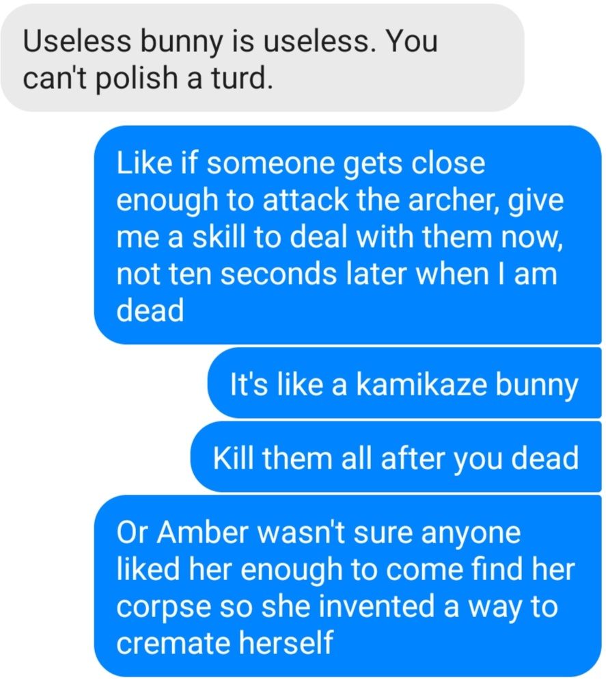Image resolution: width=606 pixels, height=680 pixels.
Task: Click the word 'Kill' starting the short message
Action: (233, 458)
